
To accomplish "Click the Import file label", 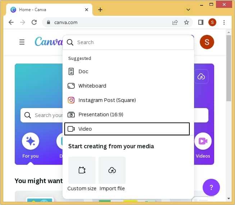I will 112,188.
